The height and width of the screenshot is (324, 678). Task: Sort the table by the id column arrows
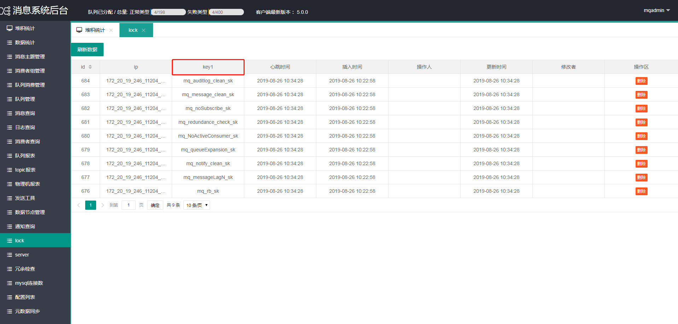coord(90,67)
